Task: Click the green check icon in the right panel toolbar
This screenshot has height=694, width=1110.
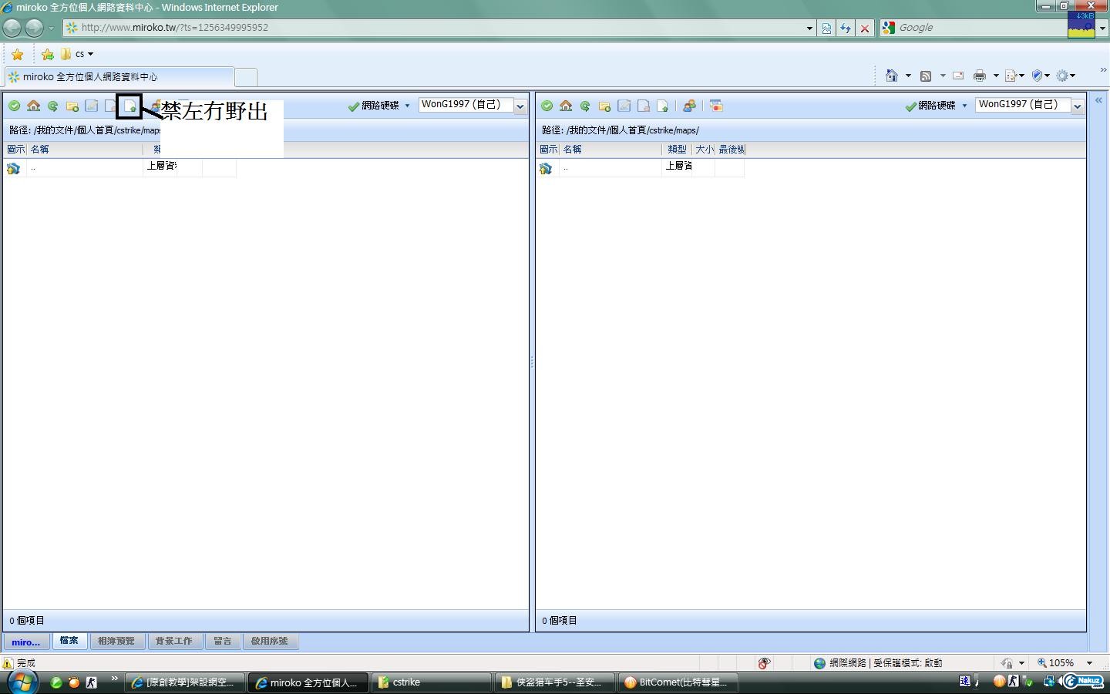Action: coord(547,106)
